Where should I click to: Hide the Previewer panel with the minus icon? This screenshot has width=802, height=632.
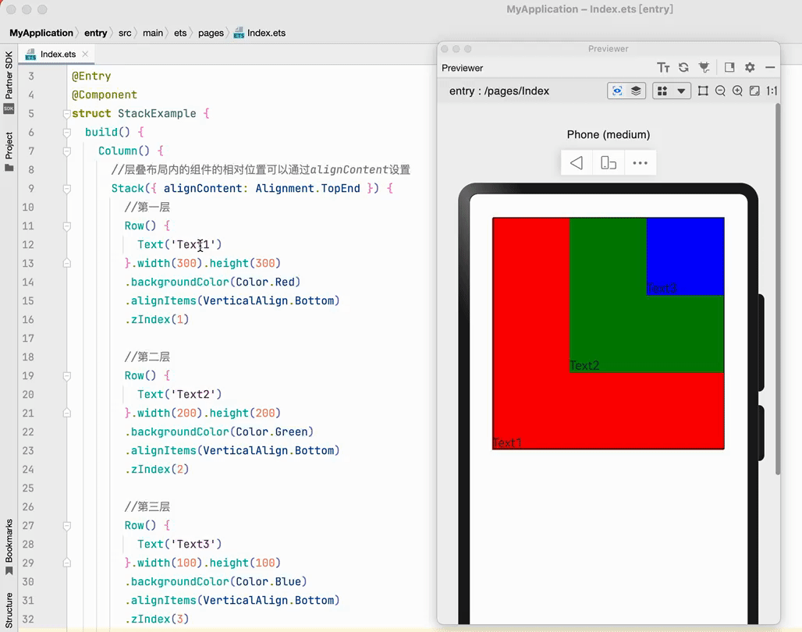(x=770, y=68)
